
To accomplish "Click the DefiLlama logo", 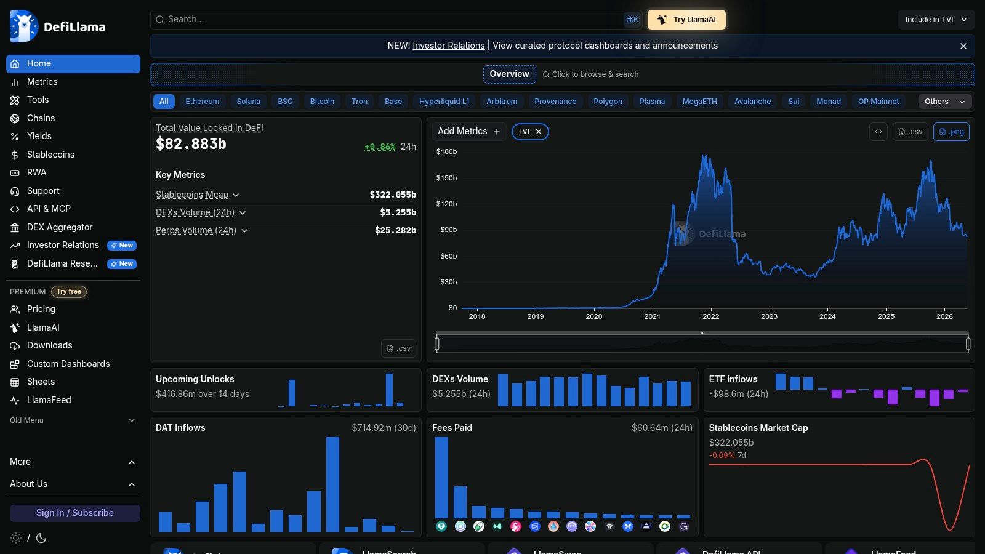I will 58,26.
